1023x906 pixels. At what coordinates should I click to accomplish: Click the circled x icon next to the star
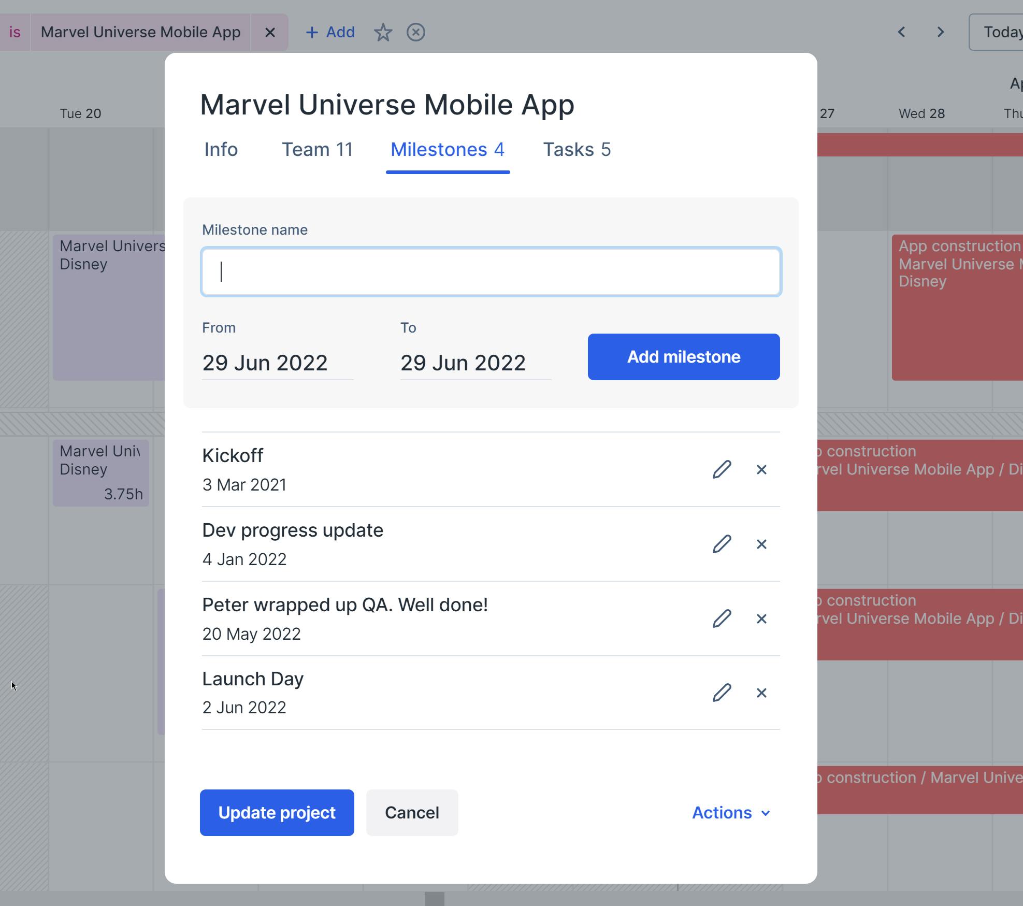coord(416,32)
